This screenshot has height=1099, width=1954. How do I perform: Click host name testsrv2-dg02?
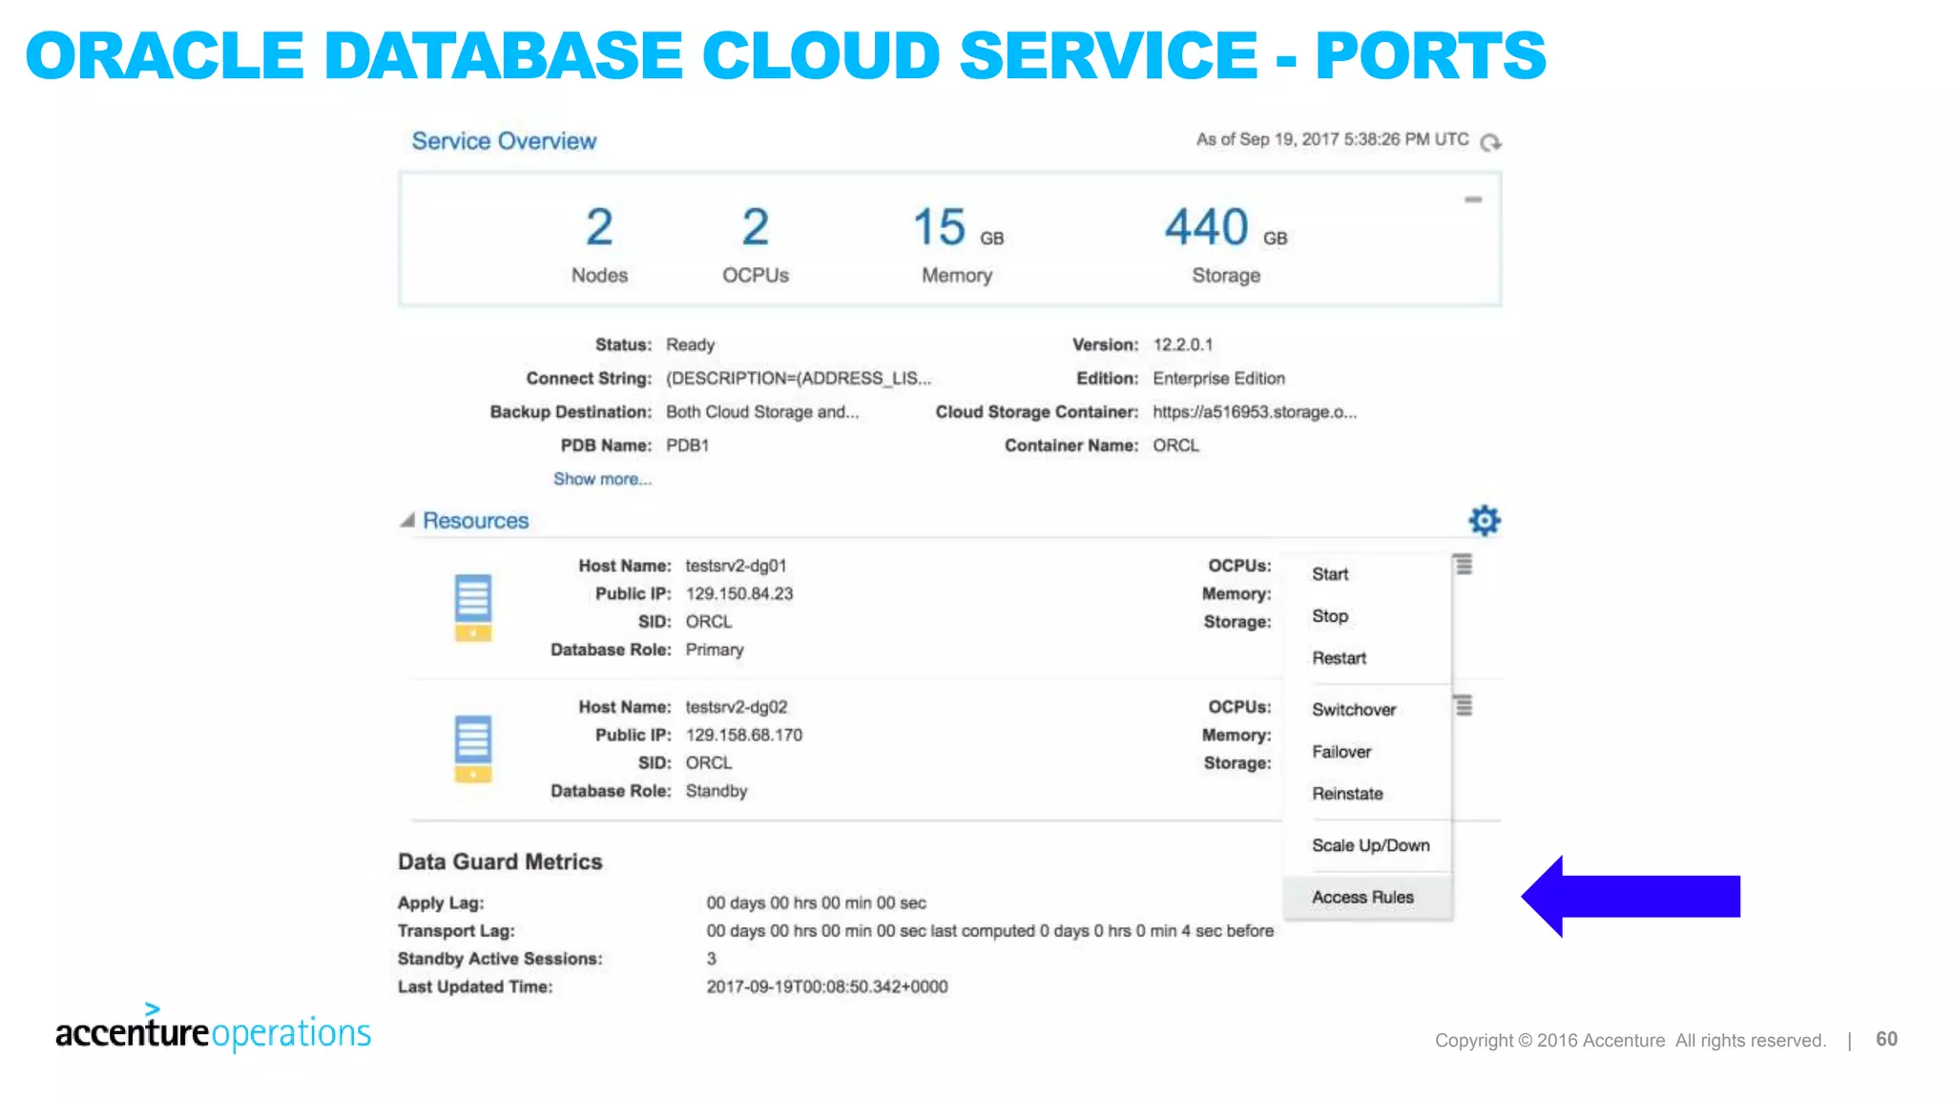pyautogui.click(x=737, y=708)
